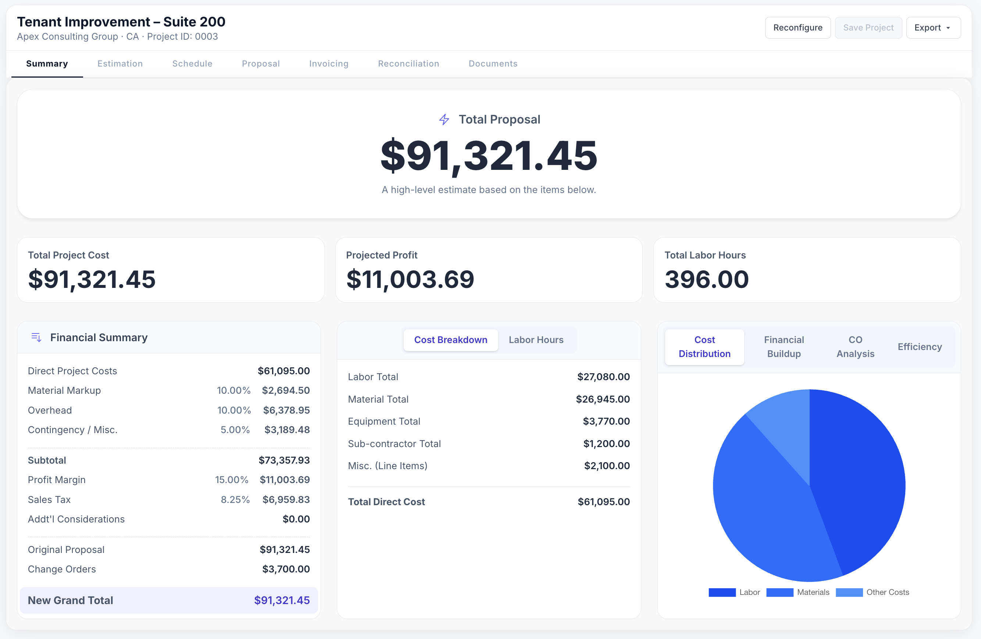Toggle the Labor legend swatch
981x639 pixels.
722,592
